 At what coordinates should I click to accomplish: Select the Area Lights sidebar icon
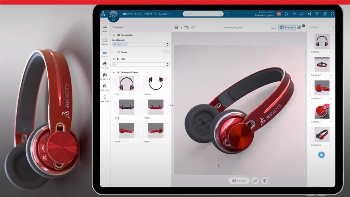[105, 98]
